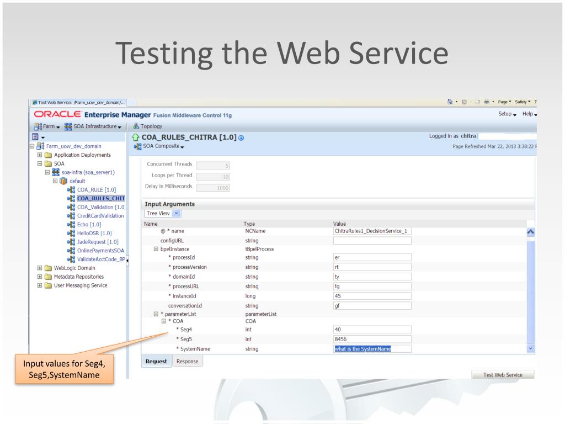Click the input arguments vertical scrollbar
The width and height of the screenshot is (565, 424).
tap(530, 290)
